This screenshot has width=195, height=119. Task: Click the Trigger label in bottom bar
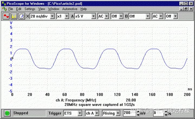point(55,113)
